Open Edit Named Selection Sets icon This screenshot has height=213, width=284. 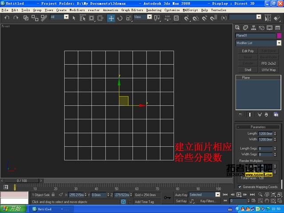coord(224,18)
